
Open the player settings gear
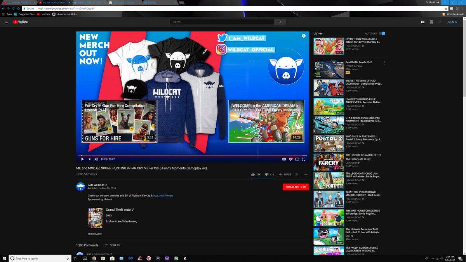290,159
